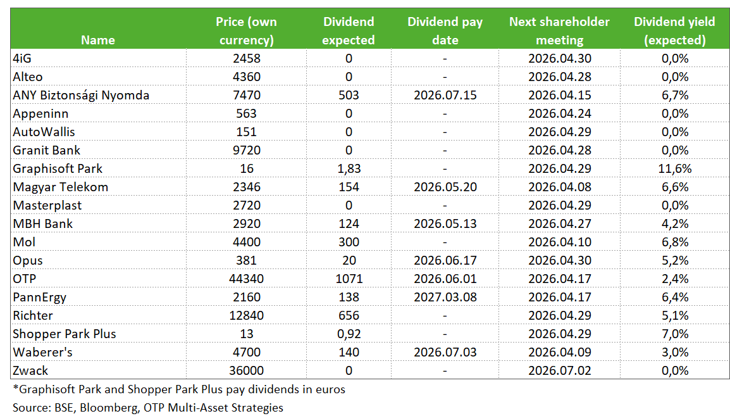Click the 4iG price value 2458
This screenshot has height=416, width=730.
(x=246, y=58)
